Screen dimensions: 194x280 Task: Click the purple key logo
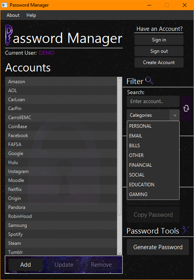pyautogui.click(x=9, y=35)
